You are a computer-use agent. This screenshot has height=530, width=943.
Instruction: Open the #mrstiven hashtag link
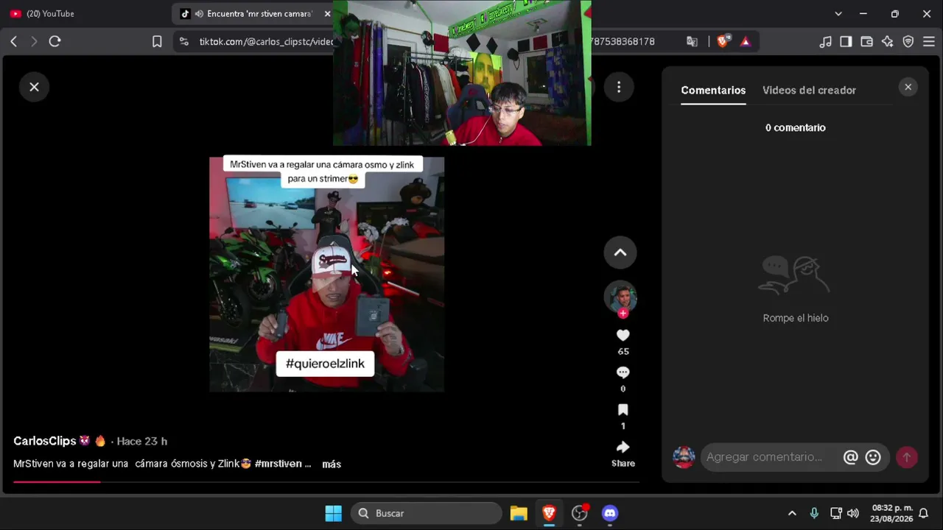pyautogui.click(x=278, y=464)
